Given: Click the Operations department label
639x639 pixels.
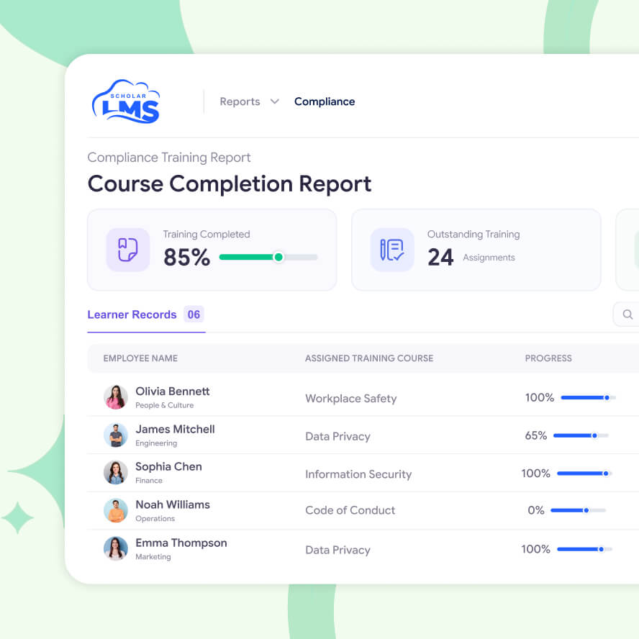Looking at the screenshot, I should pyautogui.click(x=155, y=518).
